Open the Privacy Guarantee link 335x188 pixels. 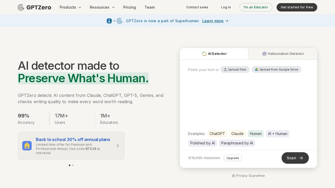coord(248,176)
